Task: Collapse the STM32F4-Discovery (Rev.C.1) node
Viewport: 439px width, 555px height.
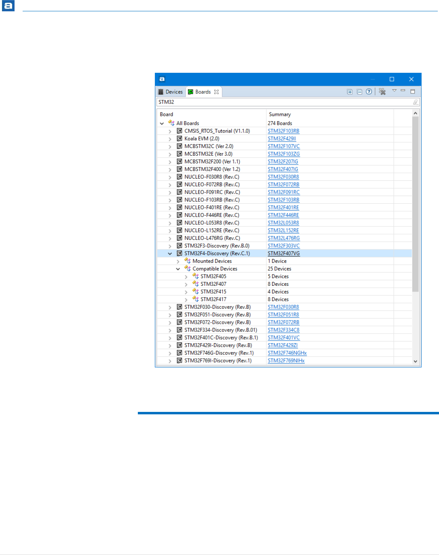Action: click(170, 254)
